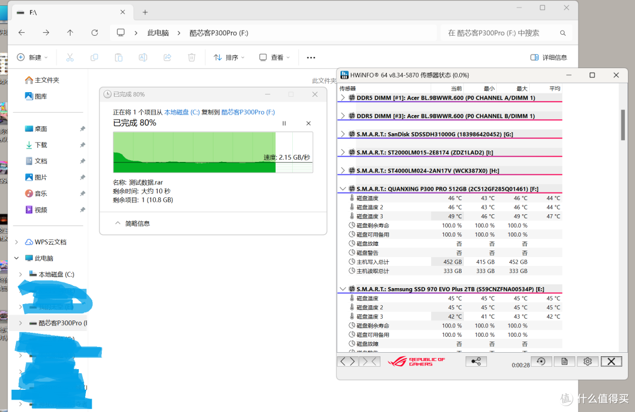Select the F:\ Explorer tab
This screenshot has height=412, width=635.
coord(71,12)
